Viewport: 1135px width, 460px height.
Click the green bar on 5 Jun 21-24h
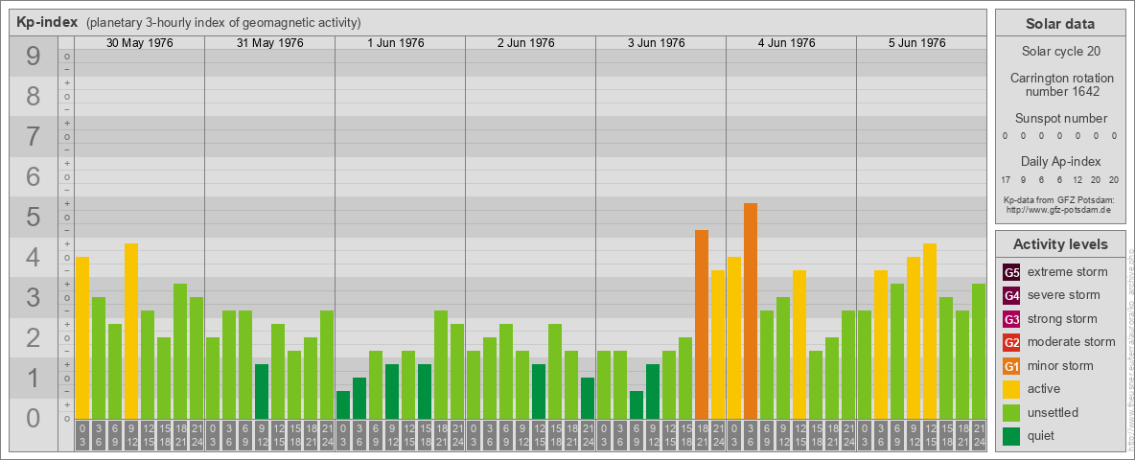coord(979,351)
